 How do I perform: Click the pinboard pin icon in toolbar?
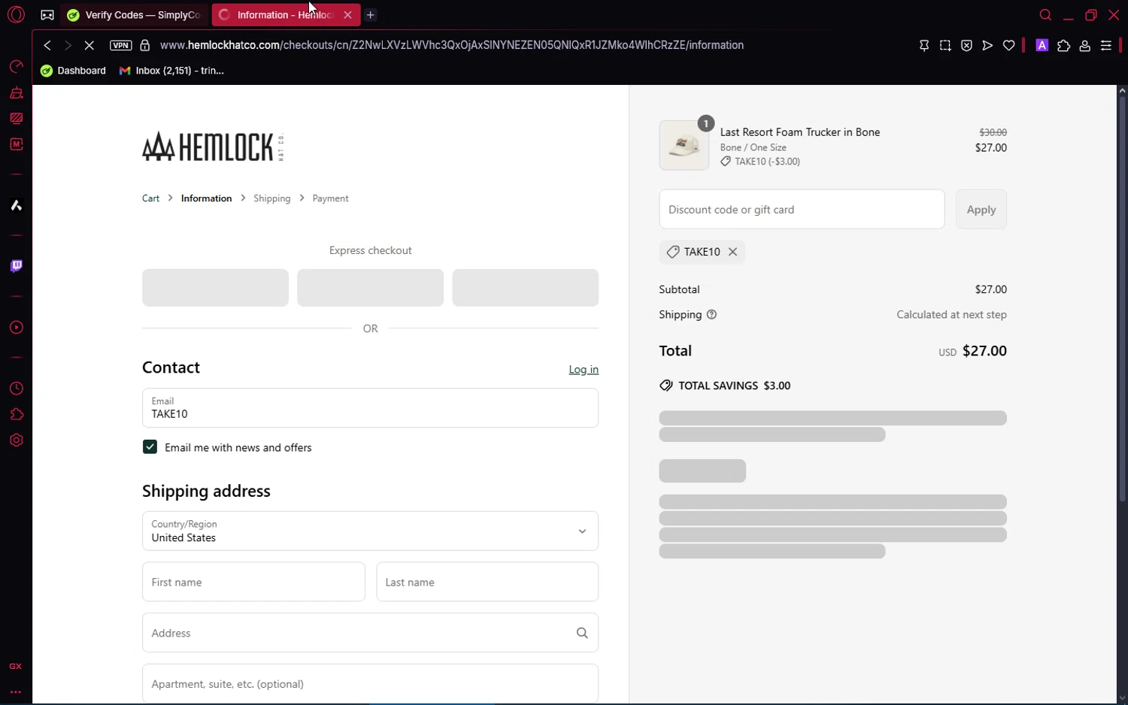[924, 46]
